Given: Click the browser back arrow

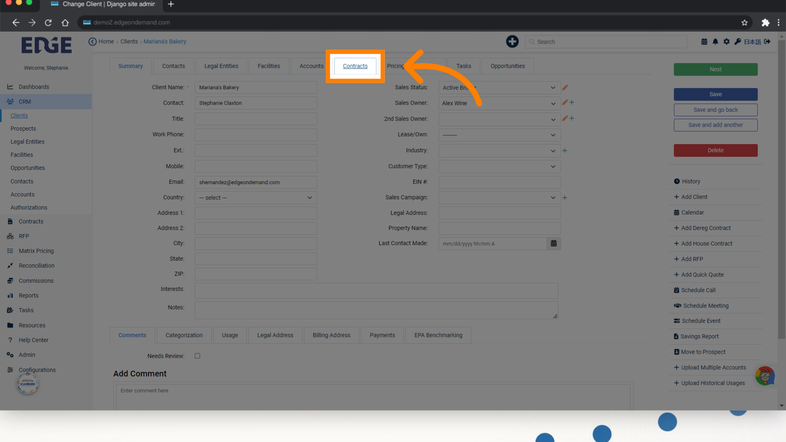Looking at the screenshot, I should pos(16,23).
